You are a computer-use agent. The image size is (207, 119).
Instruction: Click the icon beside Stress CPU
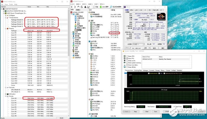[125, 56]
